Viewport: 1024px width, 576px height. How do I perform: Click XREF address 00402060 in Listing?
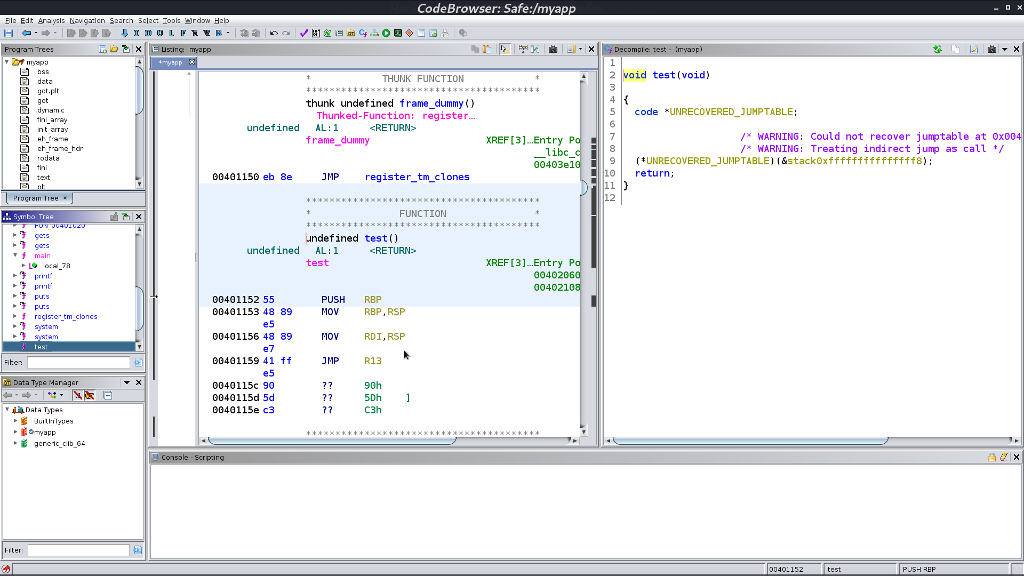click(557, 275)
